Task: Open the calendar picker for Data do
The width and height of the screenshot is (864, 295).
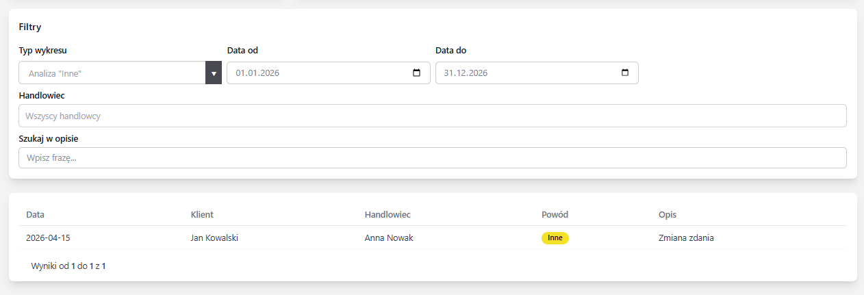Action: click(624, 73)
